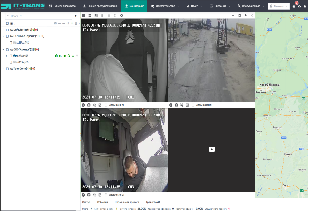The image size is (309, 212).
Task: Mute audio on CH1 video
Action: 94,105
